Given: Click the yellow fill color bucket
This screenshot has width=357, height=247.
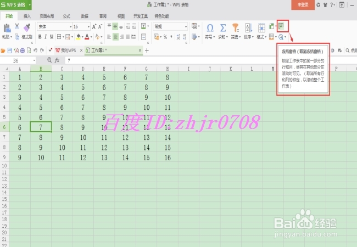Looking at the screenshot, I should [79, 37].
